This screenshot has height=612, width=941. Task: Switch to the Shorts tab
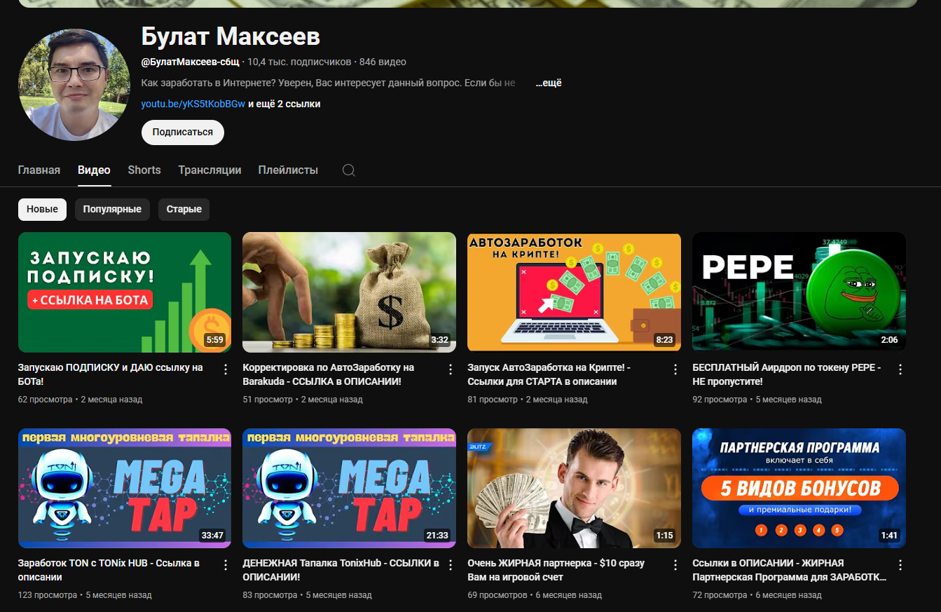point(144,170)
